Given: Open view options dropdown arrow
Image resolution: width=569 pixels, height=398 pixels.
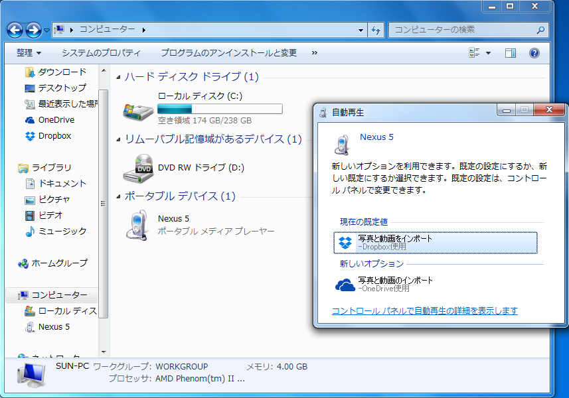Looking at the screenshot, I should click(489, 53).
